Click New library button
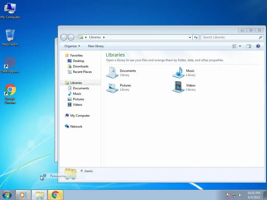The image size is (267, 200). click(96, 46)
